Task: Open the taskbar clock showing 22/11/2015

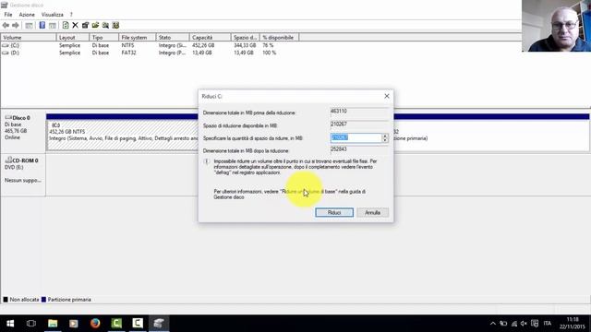Action: (573, 324)
